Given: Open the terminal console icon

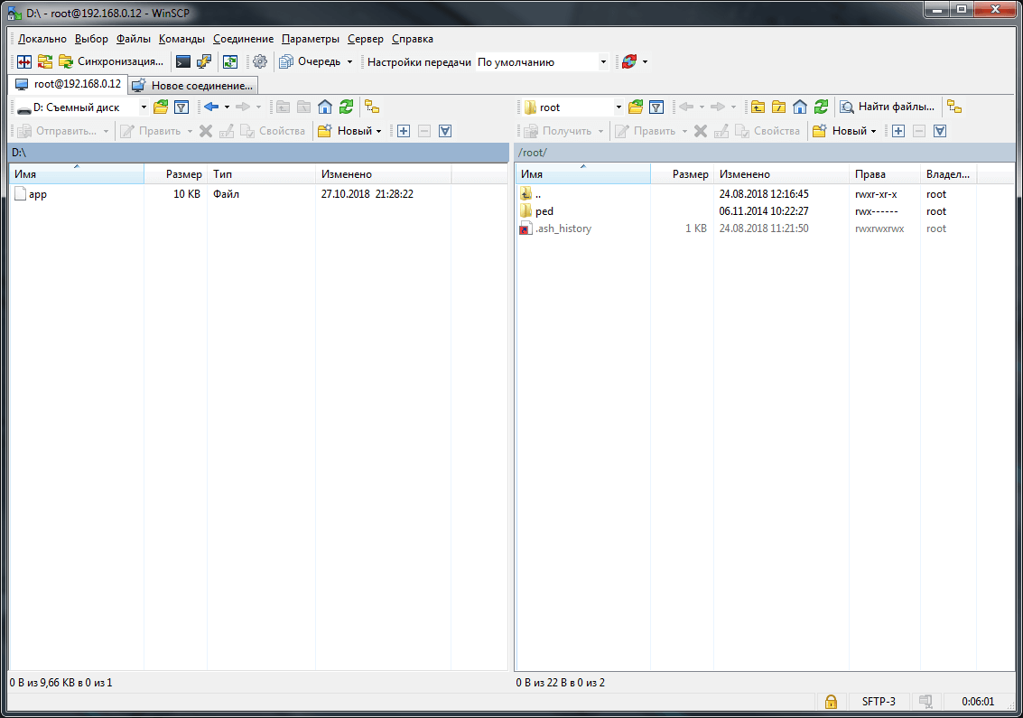Looking at the screenshot, I should tap(183, 62).
